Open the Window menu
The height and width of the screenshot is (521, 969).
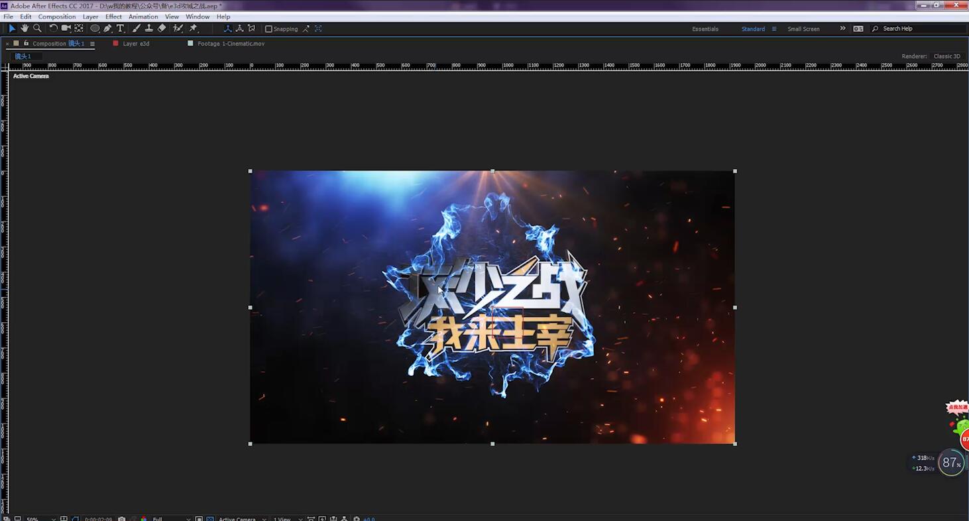point(198,17)
